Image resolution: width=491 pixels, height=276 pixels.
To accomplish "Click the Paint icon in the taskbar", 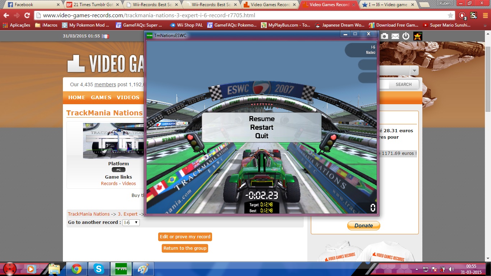I will coord(143,269).
